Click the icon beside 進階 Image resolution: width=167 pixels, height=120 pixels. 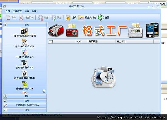coord(5,110)
